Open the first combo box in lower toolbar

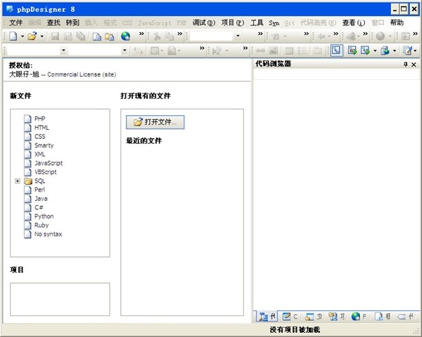[x=63, y=51]
